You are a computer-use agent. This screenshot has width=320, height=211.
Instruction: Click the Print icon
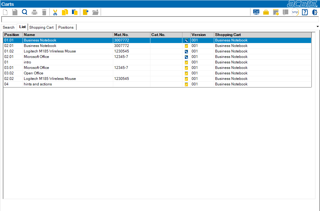point(34,12)
